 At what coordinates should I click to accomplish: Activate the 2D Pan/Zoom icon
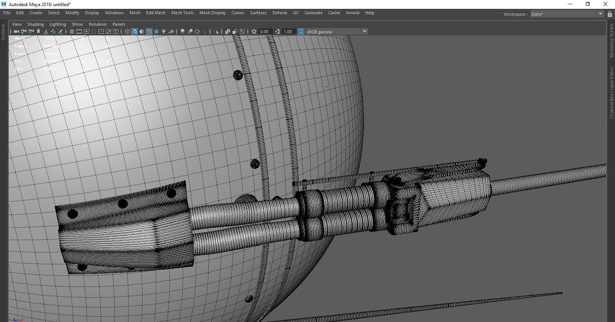(x=53, y=32)
